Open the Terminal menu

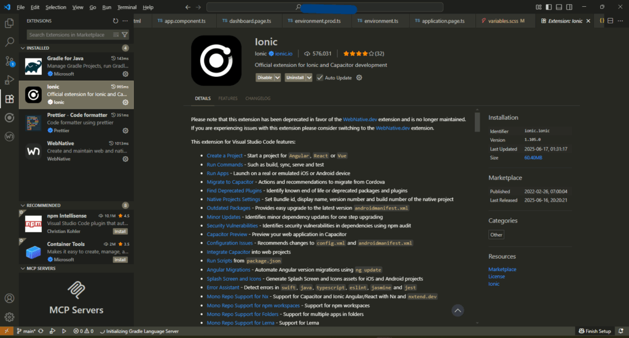pyautogui.click(x=127, y=7)
